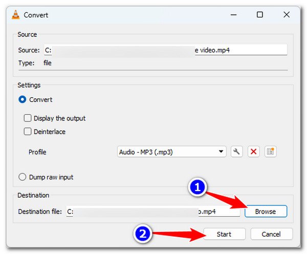Click the 'file' type value
307x254 pixels.
[48, 63]
